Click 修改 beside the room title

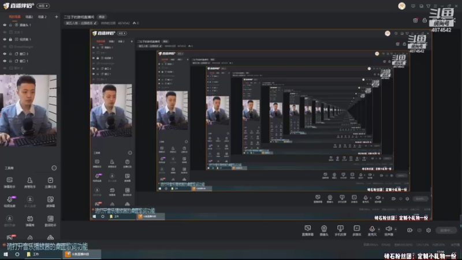tap(102, 17)
